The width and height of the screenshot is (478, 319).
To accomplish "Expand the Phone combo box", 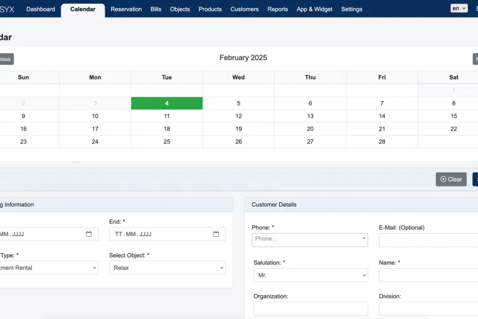I will 310,240.
